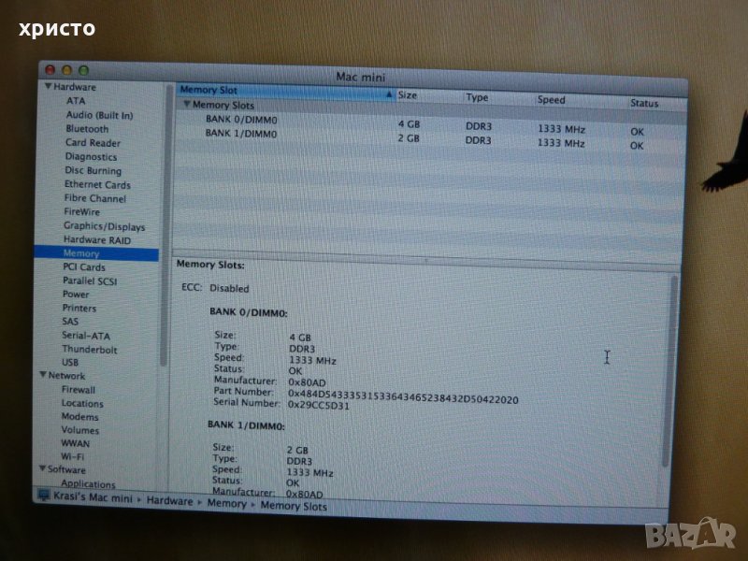The width and height of the screenshot is (748, 561).
Task: Select Thunderbolt in the hardware list
Action: point(89,349)
